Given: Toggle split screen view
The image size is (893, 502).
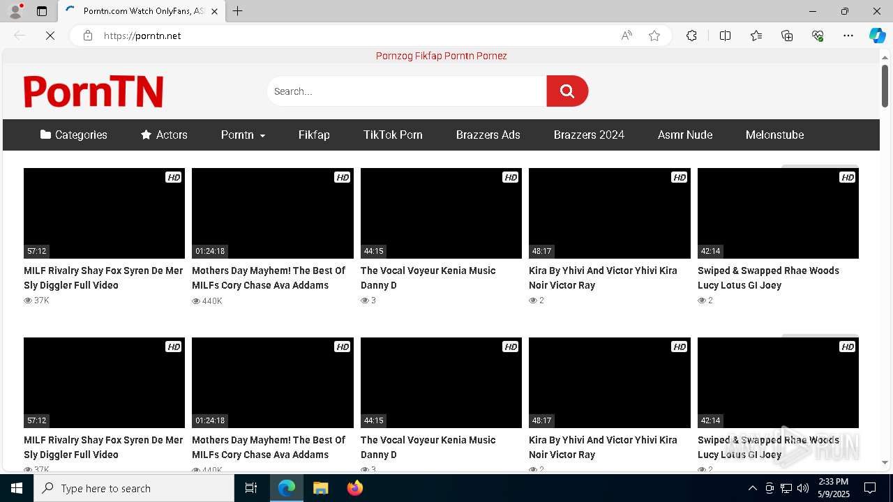Looking at the screenshot, I should point(725,36).
